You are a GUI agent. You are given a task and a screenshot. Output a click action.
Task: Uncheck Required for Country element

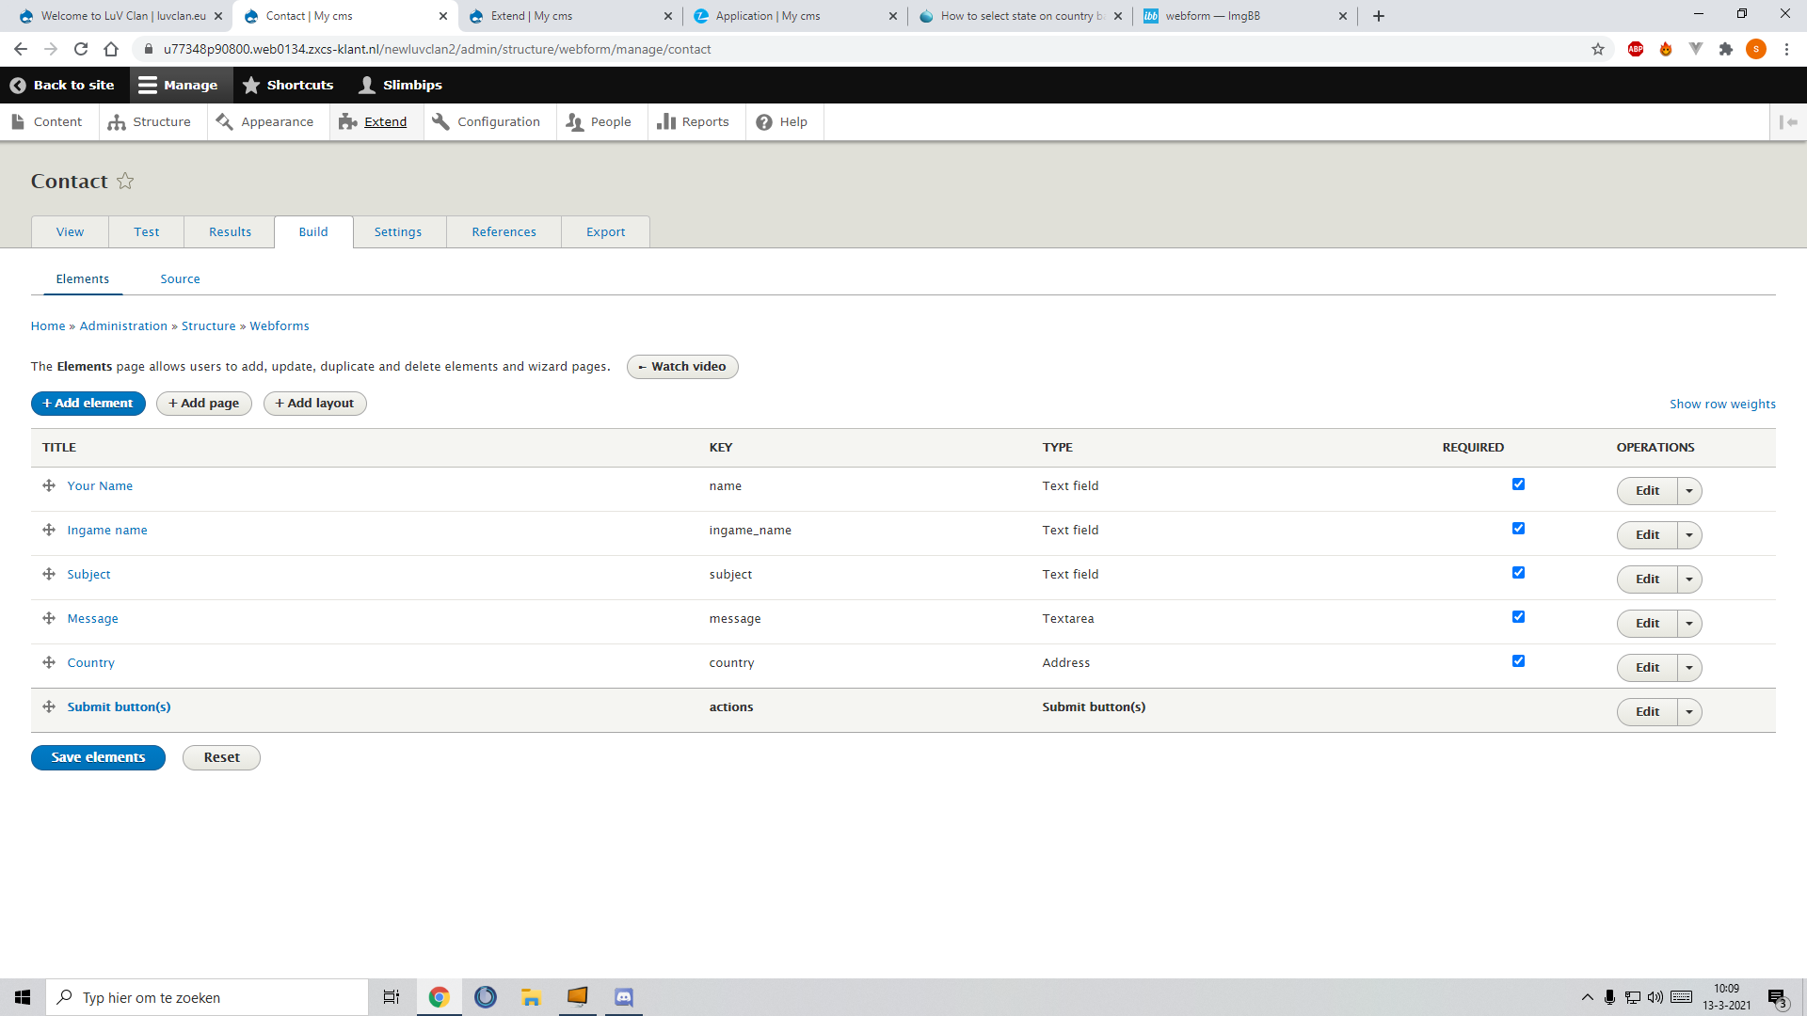point(1518,661)
